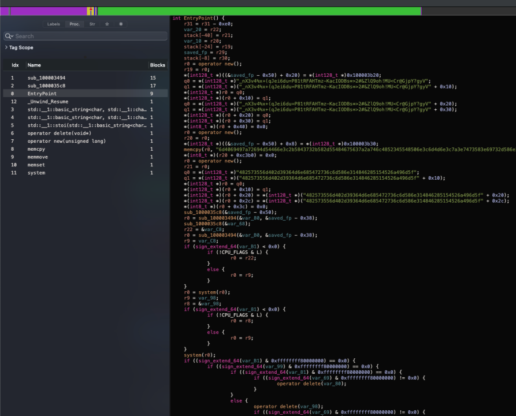
Task: Select the memcpy procedure row
Action: pos(86,148)
